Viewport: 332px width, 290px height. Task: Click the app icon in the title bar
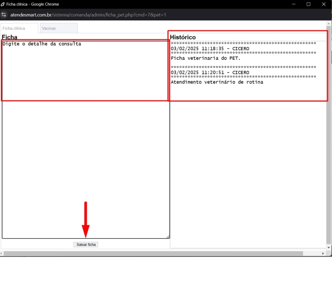[x=3, y=4]
